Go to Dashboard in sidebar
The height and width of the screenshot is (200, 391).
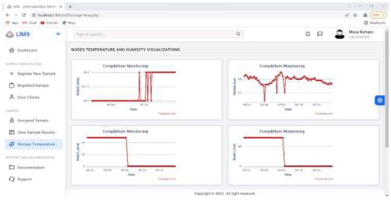point(23,50)
